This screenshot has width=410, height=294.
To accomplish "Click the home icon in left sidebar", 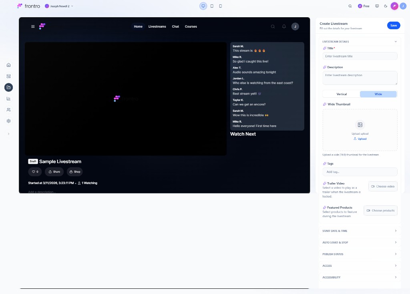I will click(x=8, y=65).
